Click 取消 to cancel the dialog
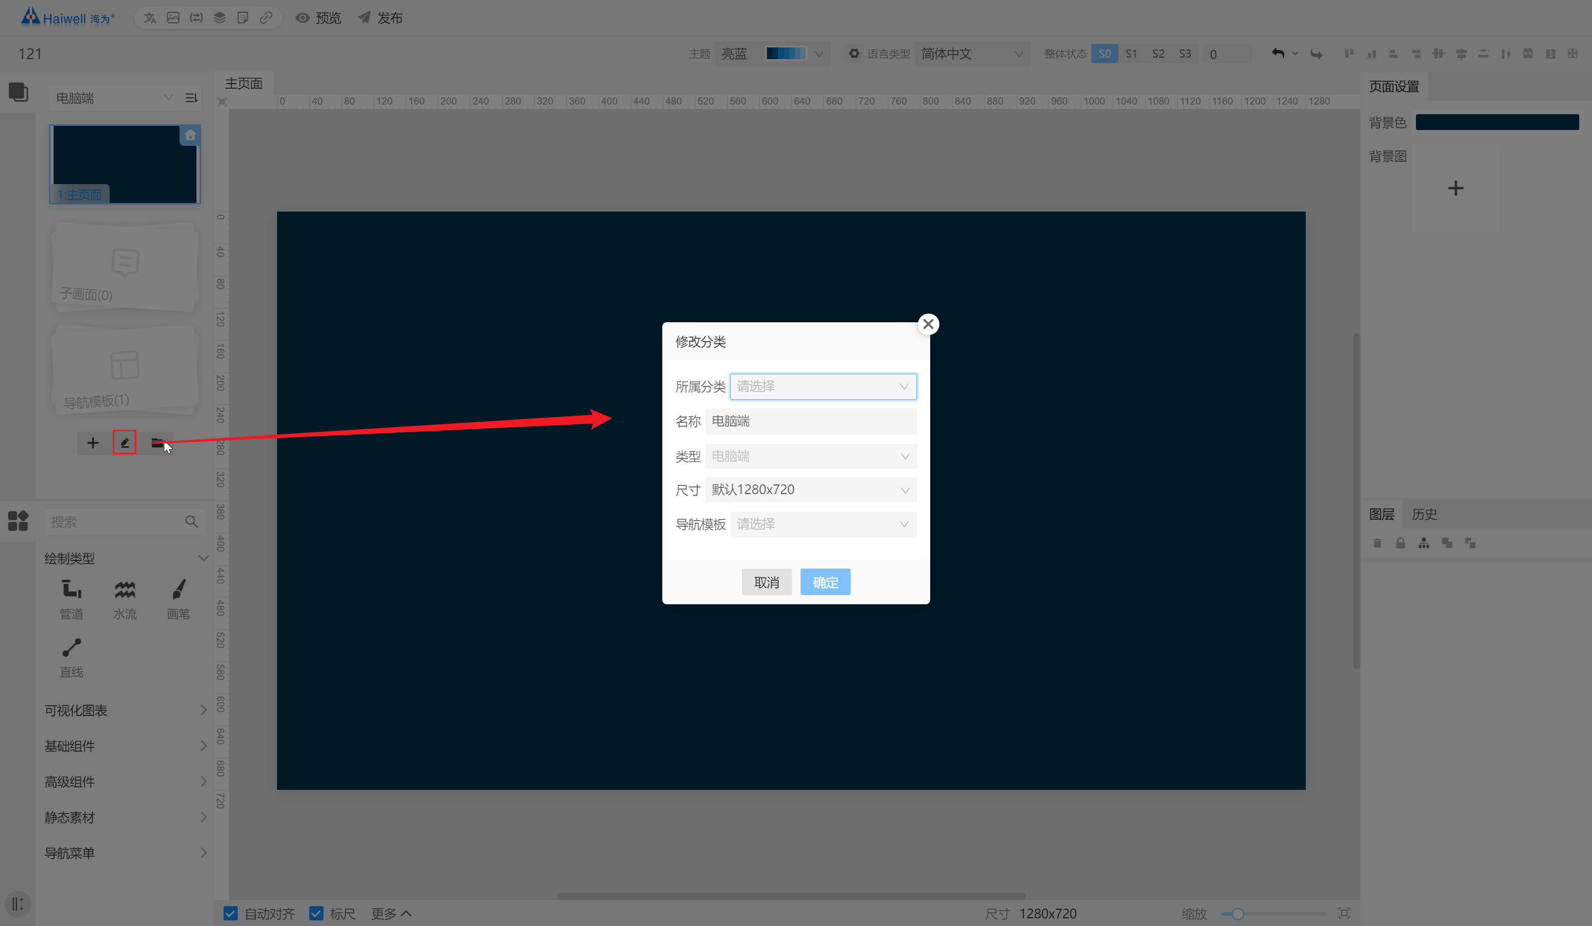 [766, 582]
